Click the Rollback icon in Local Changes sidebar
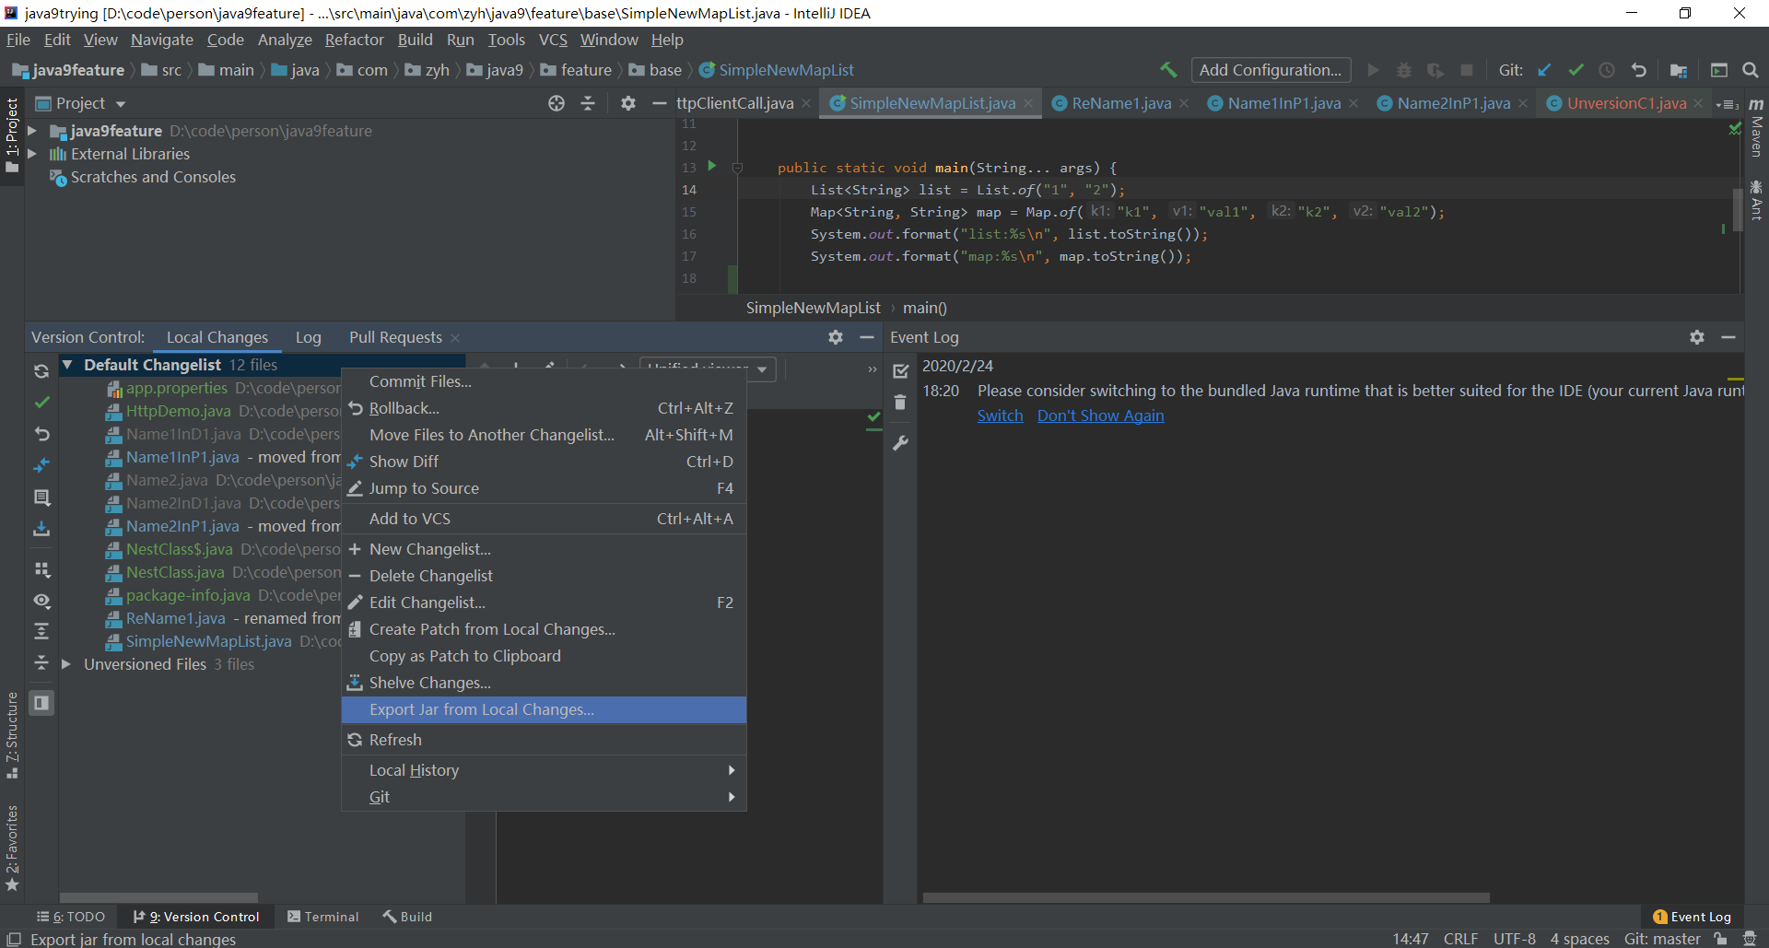The height and width of the screenshot is (948, 1769). 41,433
